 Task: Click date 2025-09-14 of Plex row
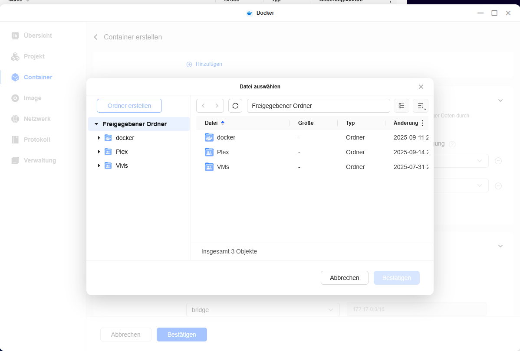click(x=411, y=153)
